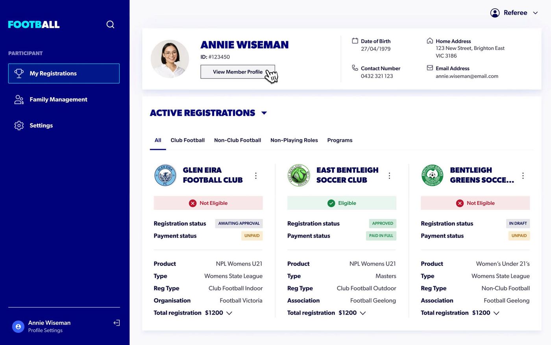Click the red X icon on Bentleigh Greens Not Eligible
This screenshot has width=551, height=345.
[460, 203]
